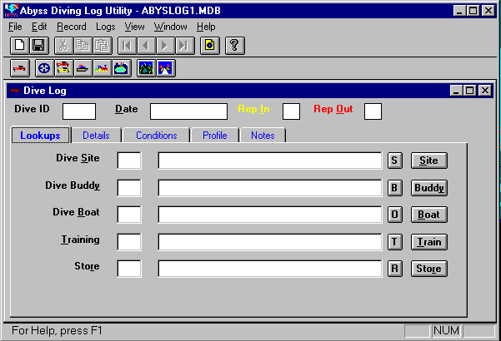Open the File menu

[x=15, y=27]
